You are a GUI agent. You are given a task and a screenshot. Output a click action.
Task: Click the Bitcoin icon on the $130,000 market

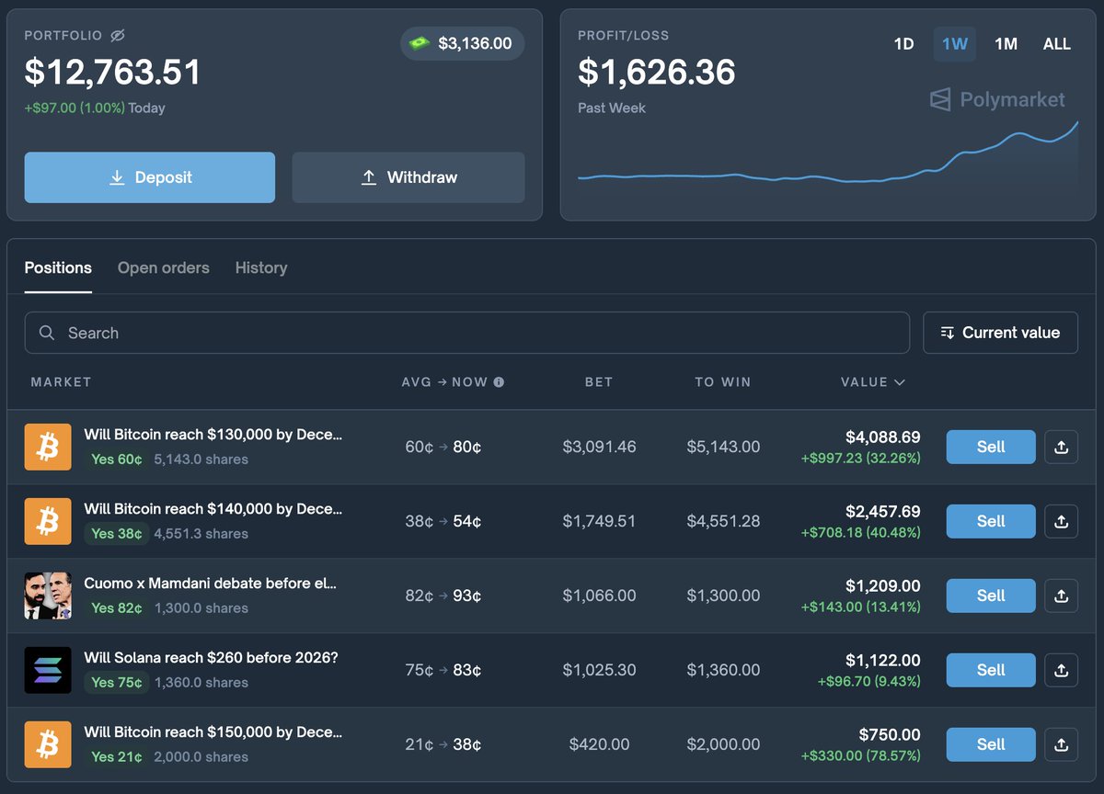coord(48,447)
